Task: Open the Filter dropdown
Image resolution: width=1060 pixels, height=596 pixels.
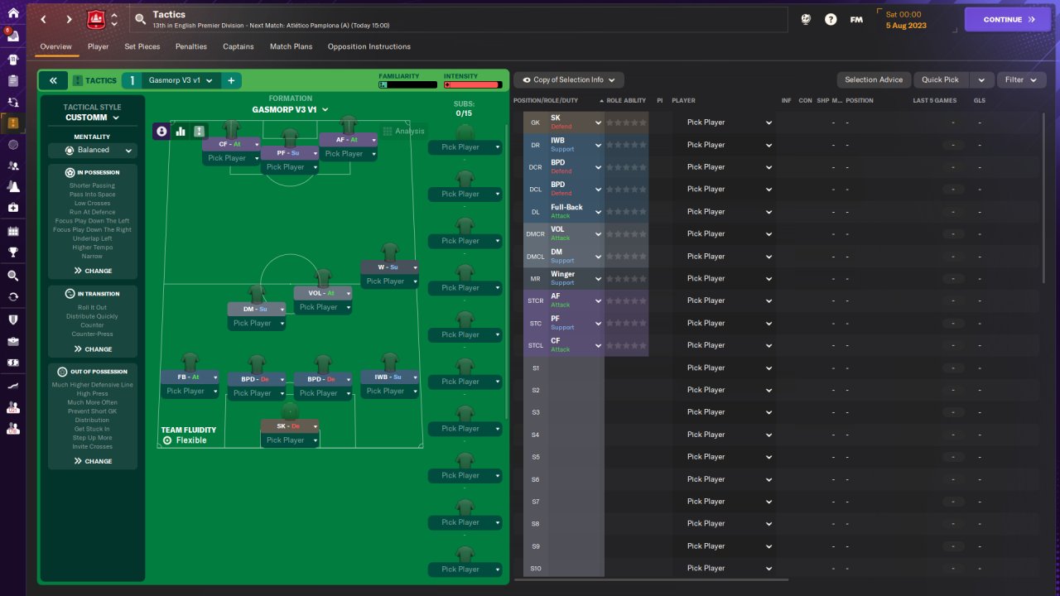Action: [x=1021, y=80]
